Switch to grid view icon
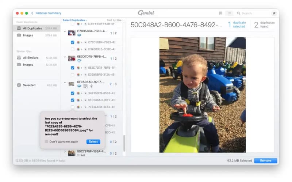Screen dimensions: 292x182 220,13
